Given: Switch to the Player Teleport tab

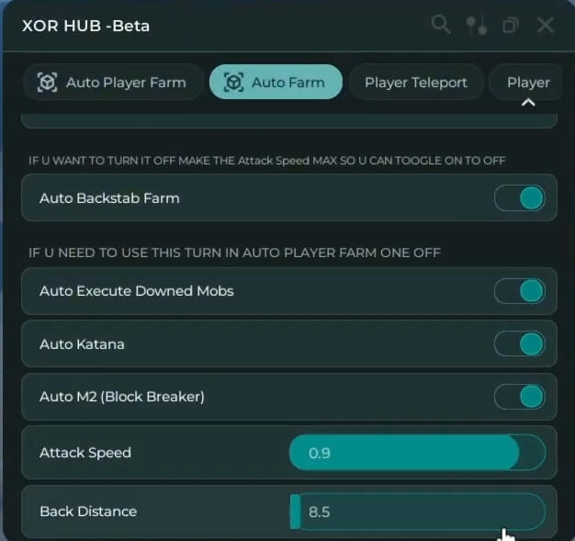Looking at the screenshot, I should click(415, 83).
